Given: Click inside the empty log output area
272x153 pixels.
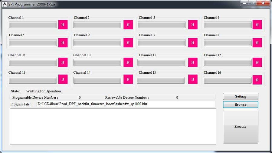Looking at the screenshot, I should click(113, 126).
